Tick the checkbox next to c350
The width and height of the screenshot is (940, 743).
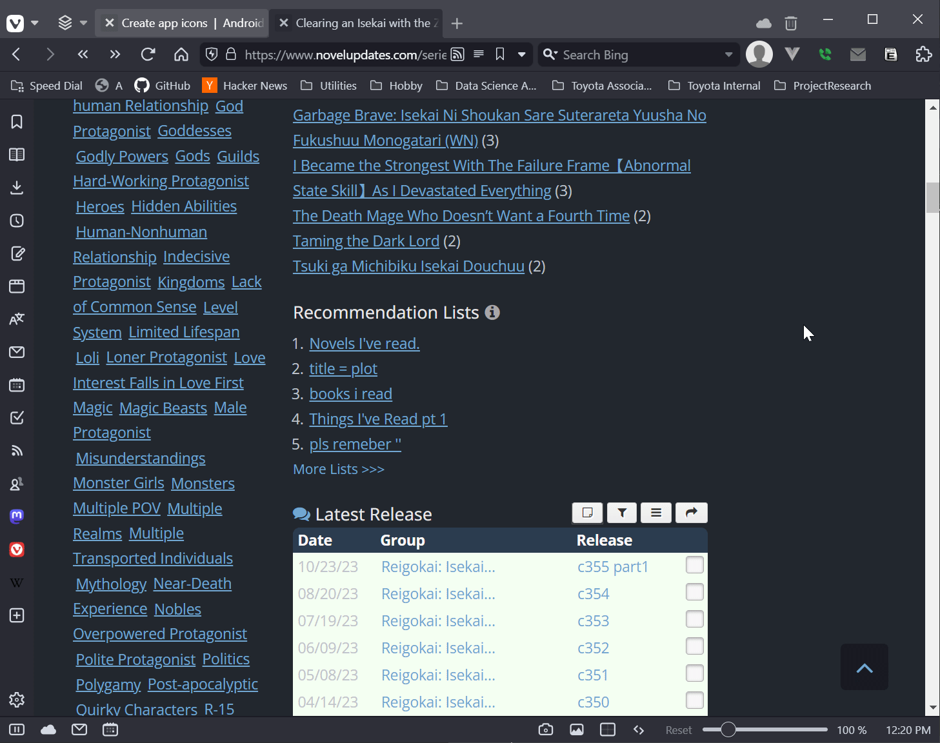694,701
